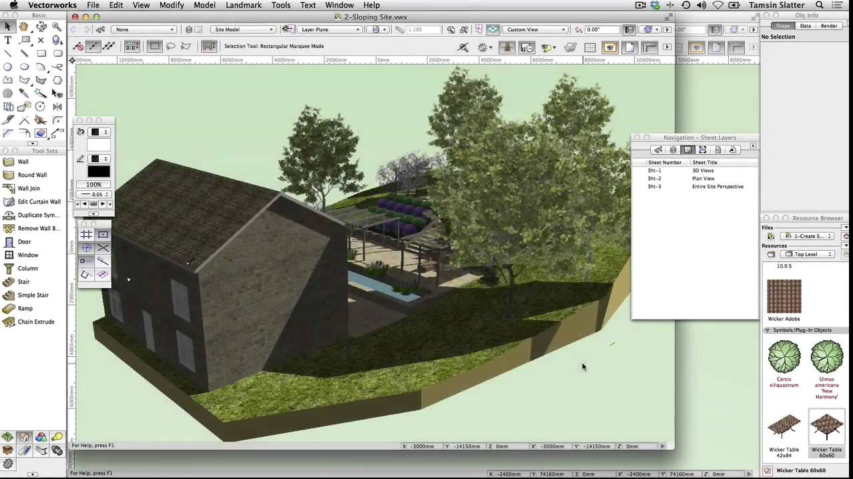This screenshot has width=853, height=479.
Task: Select Sht-2 Plan View sheet layer
Action: [x=695, y=179]
